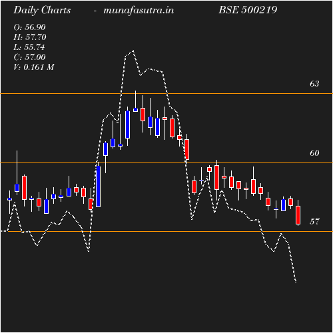Image resolution: width=333 pixels, height=333 pixels.
Task: Click the volume reading V: 0.161 M
Action: click(x=34, y=67)
